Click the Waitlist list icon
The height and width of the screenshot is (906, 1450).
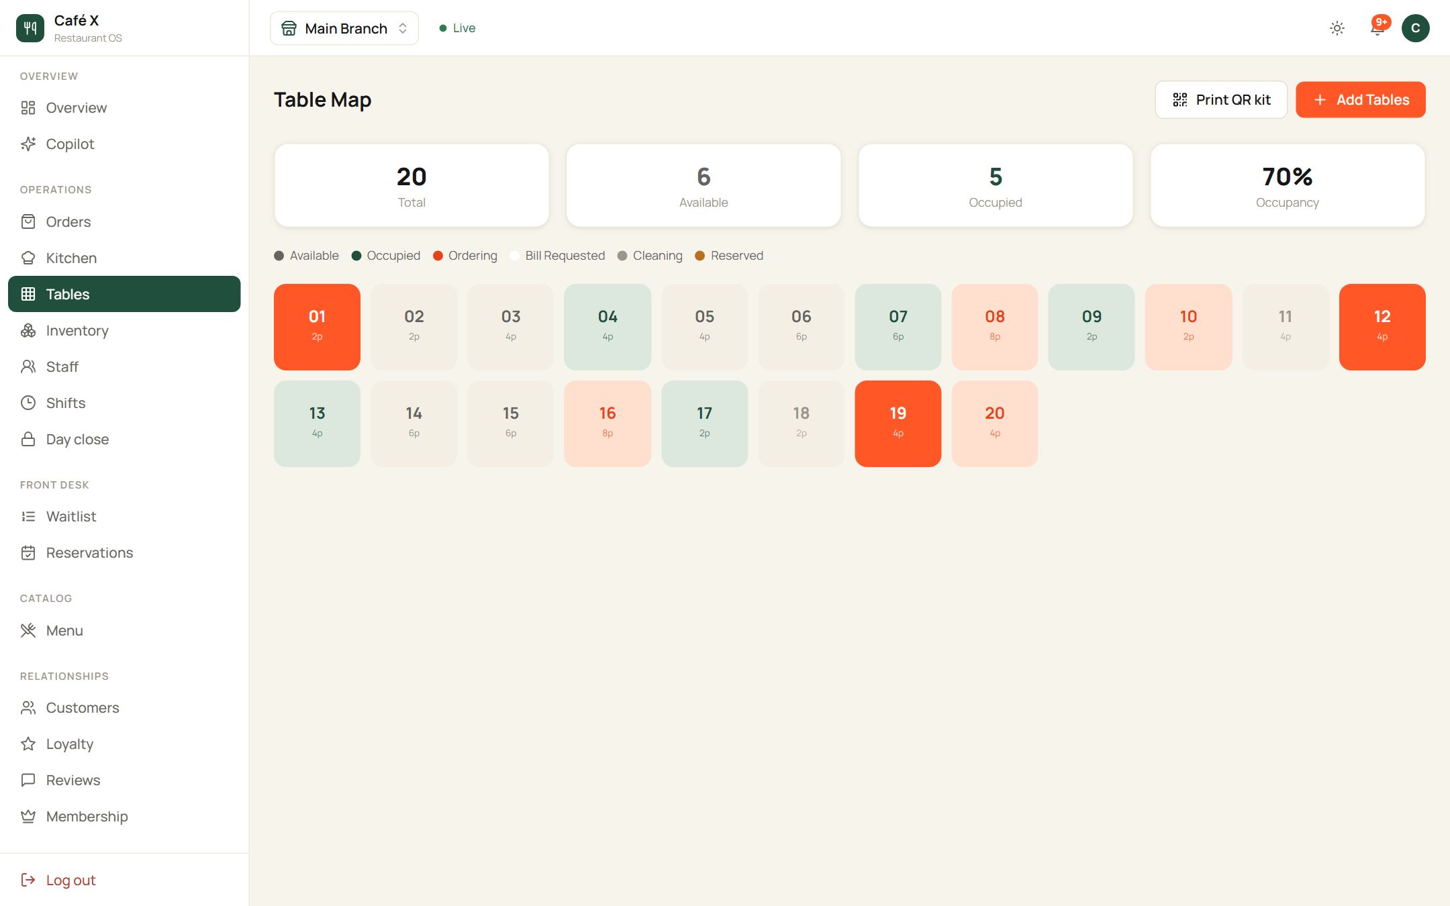[28, 517]
